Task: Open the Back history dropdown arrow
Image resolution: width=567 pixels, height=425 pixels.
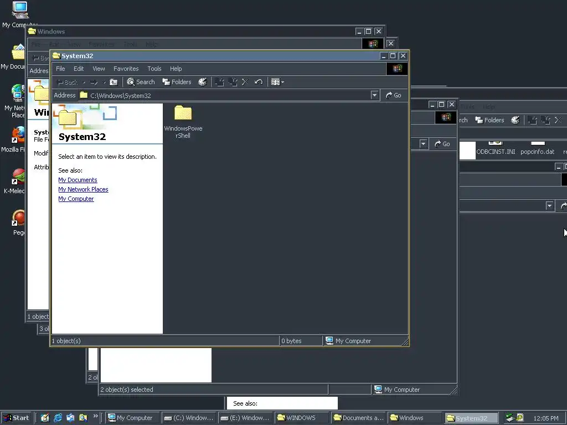Action: coord(84,82)
